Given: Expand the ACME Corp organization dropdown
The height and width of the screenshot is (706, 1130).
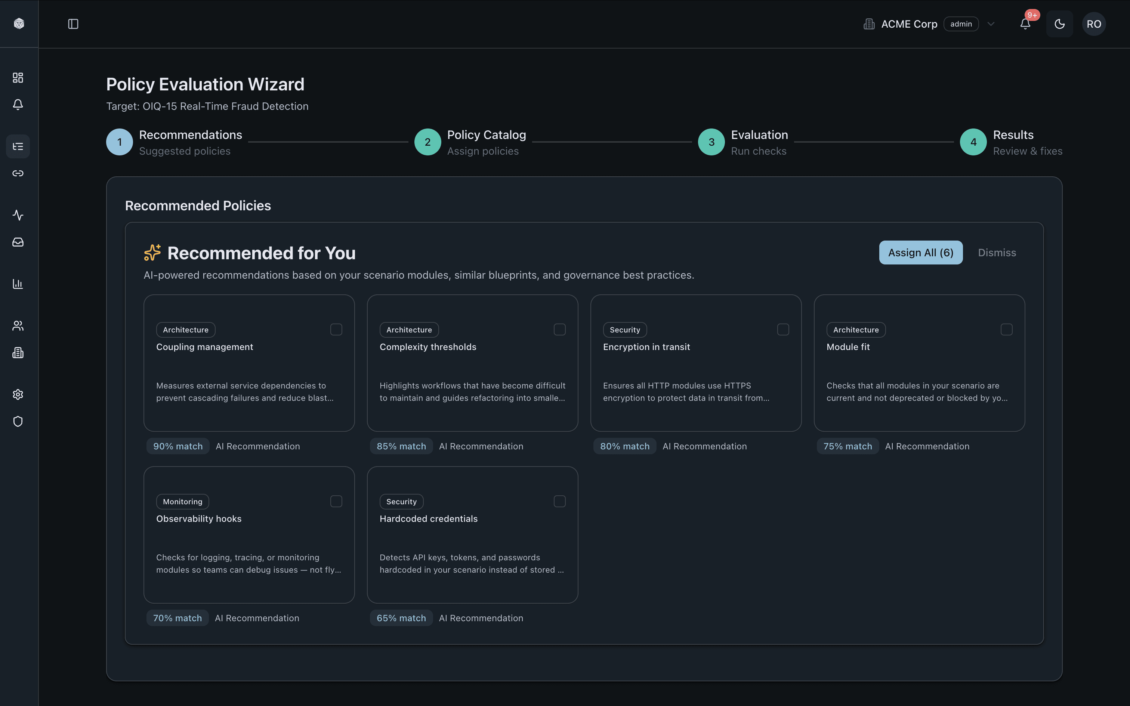Looking at the screenshot, I should coord(991,24).
